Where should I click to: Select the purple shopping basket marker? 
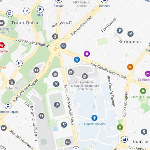click(x=87, y=54)
